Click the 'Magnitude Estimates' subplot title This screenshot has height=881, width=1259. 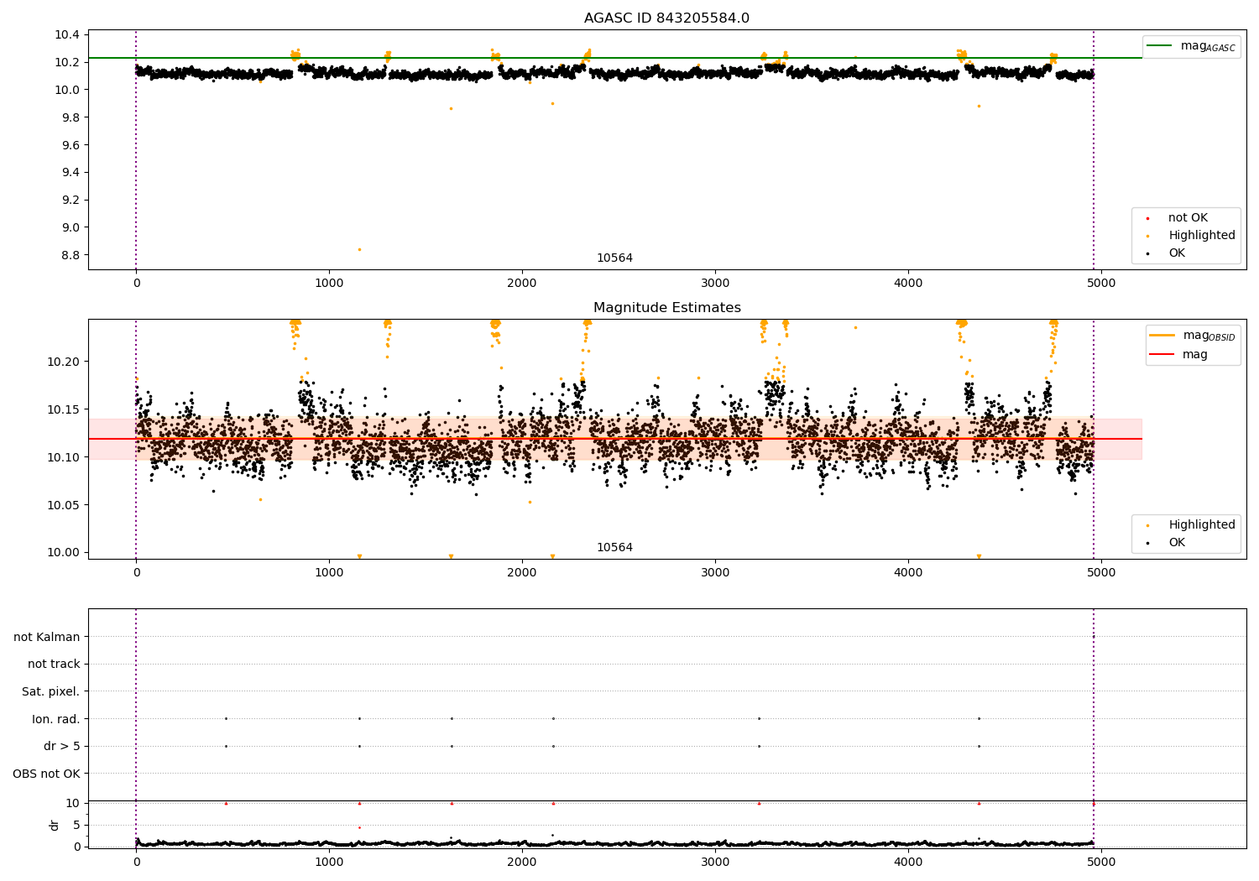pyautogui.click(x=667, y=308)
